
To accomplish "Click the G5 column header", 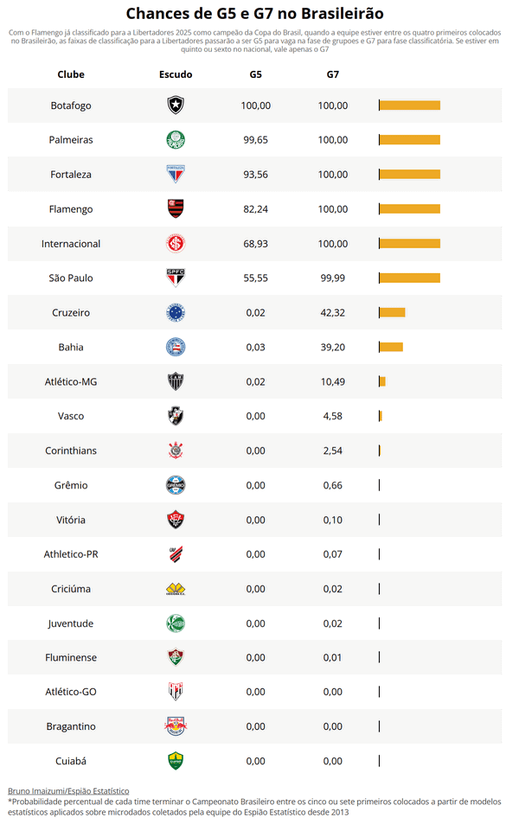I will (256, 74).
